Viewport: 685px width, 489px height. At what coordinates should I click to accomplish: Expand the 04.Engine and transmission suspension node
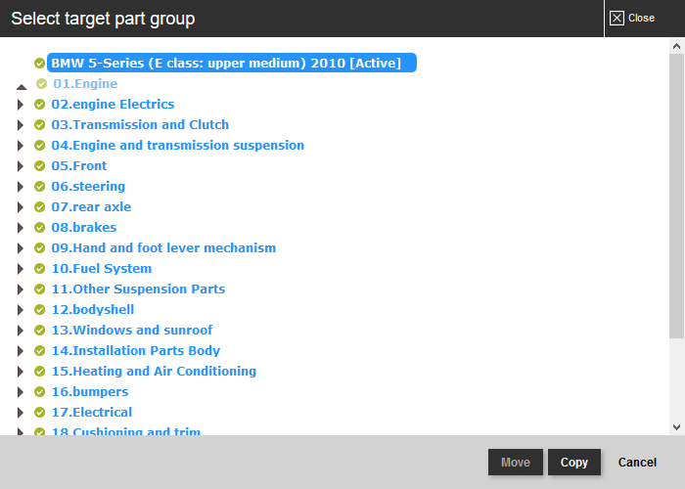click(x=21, y=146)
